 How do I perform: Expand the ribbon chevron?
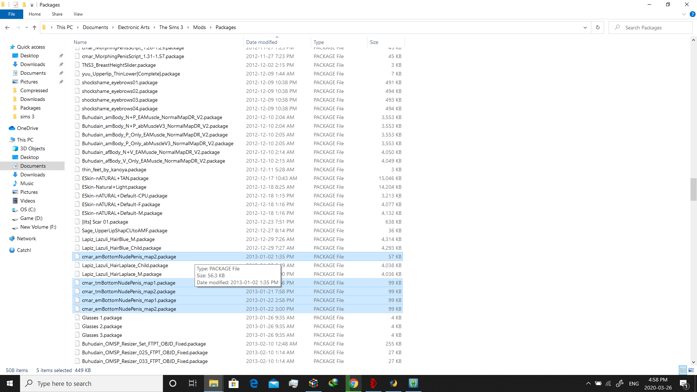pos(684,14)
